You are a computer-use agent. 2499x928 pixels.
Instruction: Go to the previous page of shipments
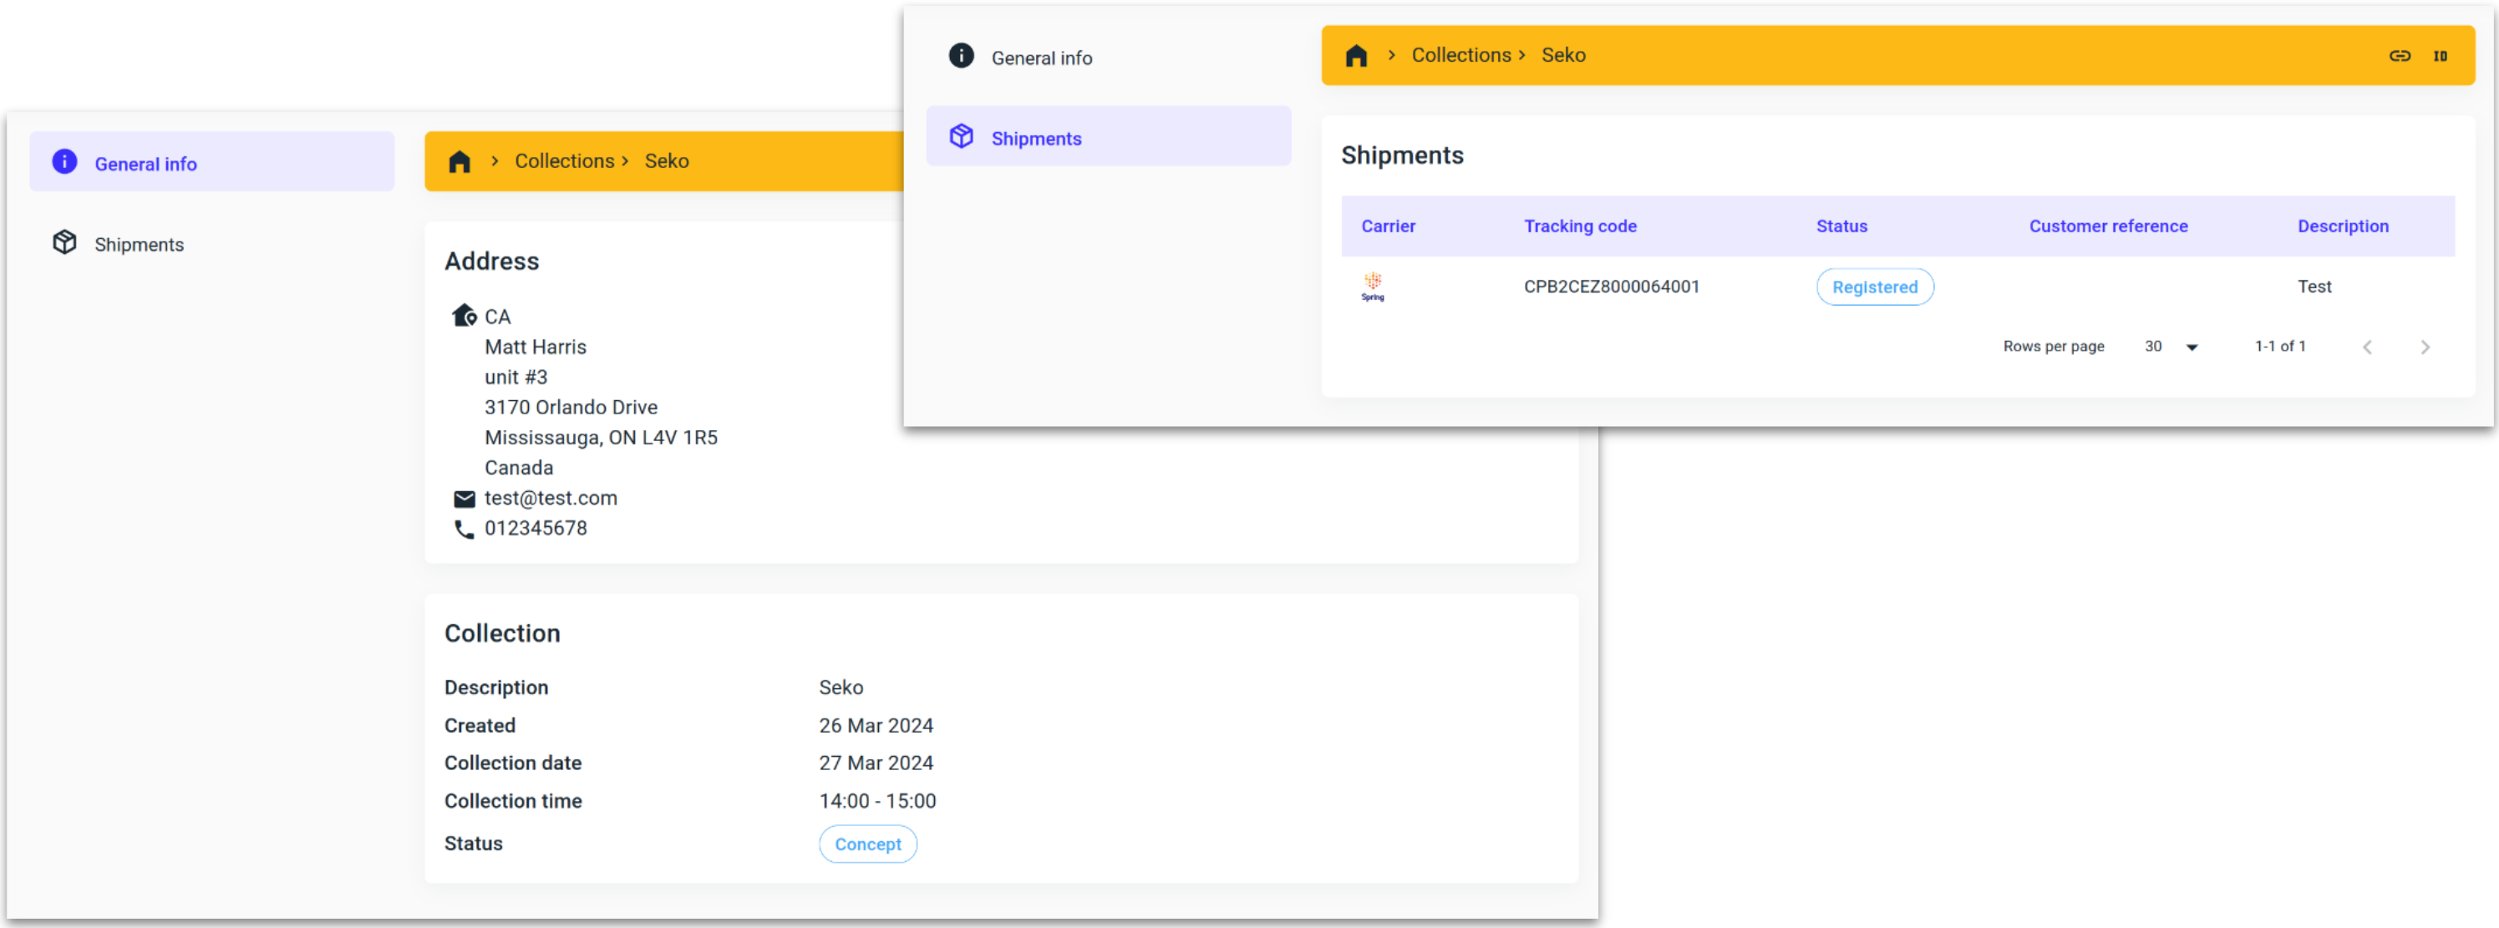[x=2367, y=347]
